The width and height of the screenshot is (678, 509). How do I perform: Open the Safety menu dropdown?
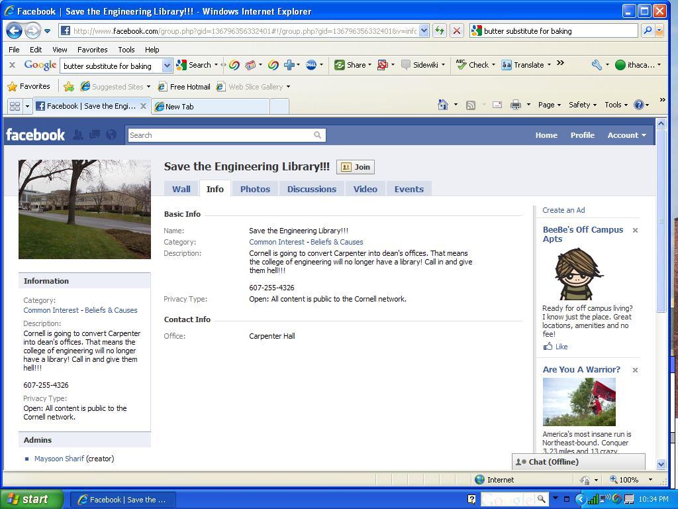[x=582, y=105]
